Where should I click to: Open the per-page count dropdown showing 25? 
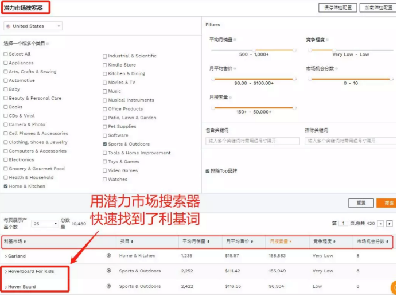(x=45, y=223)
